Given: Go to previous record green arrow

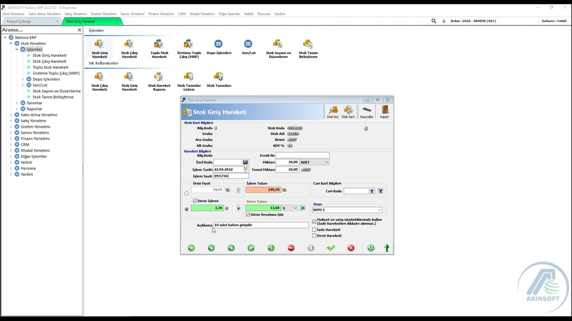Looking at the screenshot, I should pos(211,248).
